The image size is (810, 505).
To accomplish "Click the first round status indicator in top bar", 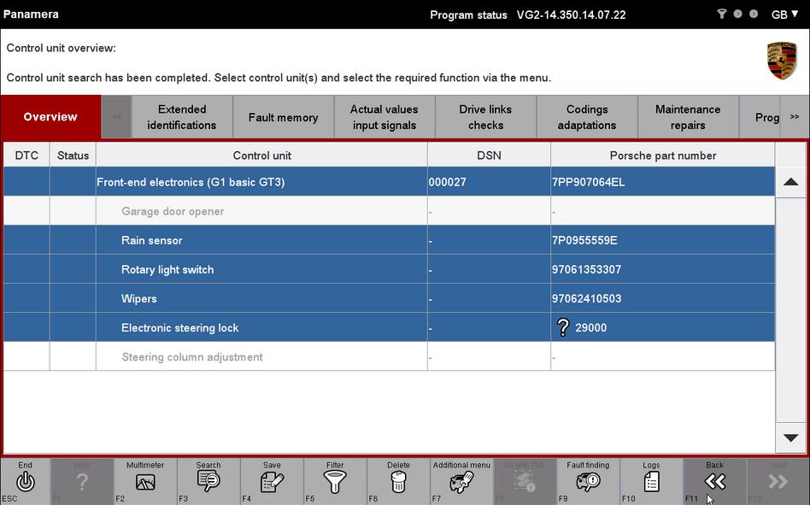I will [737, 14].
